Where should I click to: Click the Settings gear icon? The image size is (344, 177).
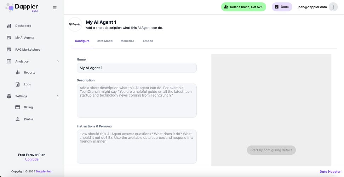pos(9,96)
